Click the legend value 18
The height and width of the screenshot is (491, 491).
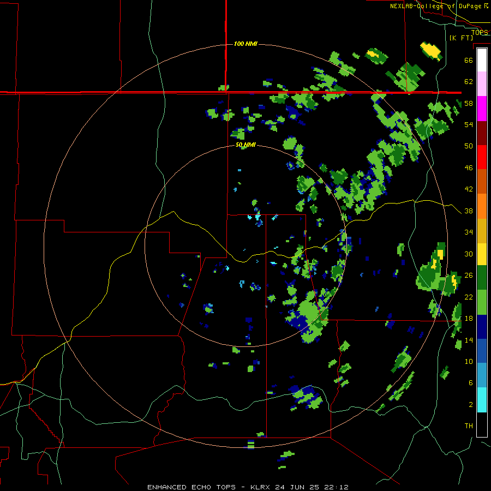pos(469,319)
